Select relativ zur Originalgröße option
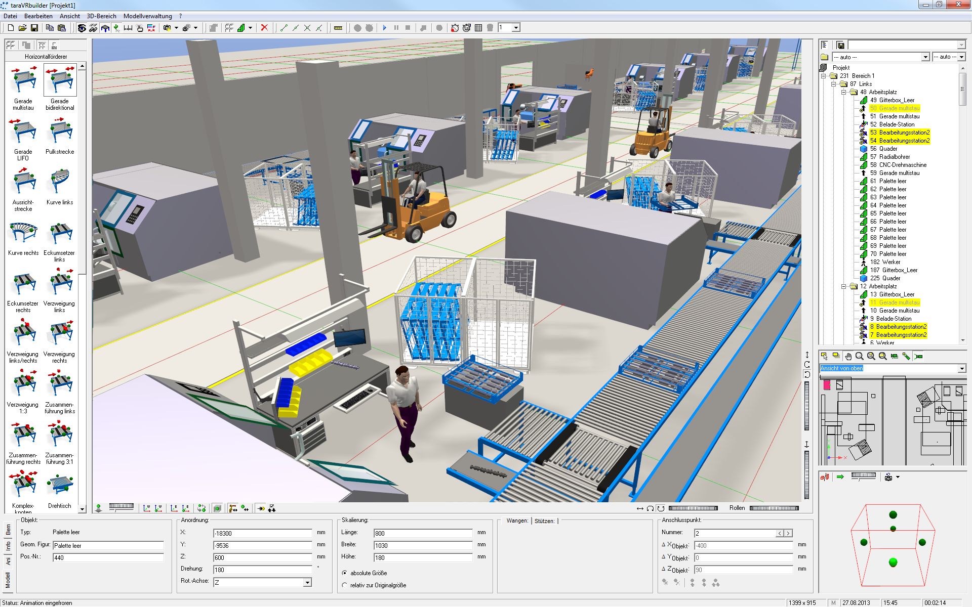Image resolution: width=972 pixels, height=607 pixels. coord(345,585)
